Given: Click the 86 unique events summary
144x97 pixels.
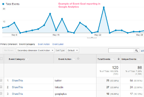Looking at the screenshot, I should (x=140, y=68).
